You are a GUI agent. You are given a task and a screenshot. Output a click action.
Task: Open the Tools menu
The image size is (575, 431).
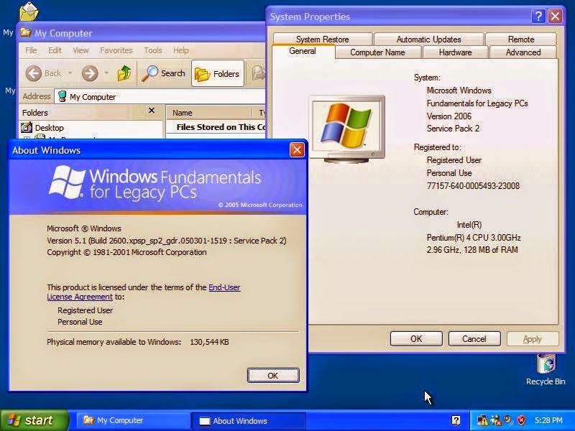(152, 50)
